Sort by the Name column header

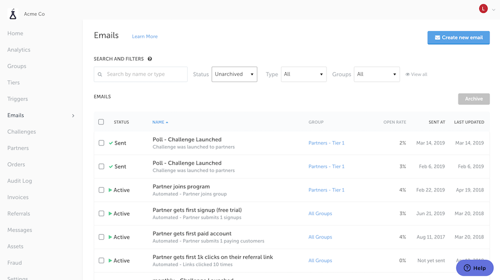158,122
